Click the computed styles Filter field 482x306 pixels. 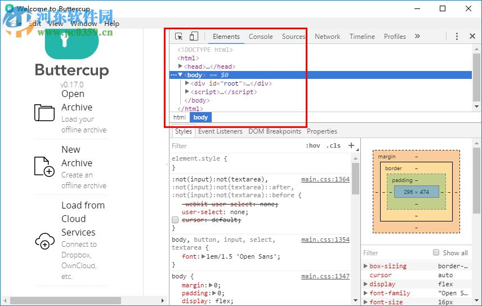[x=396, y=253]
